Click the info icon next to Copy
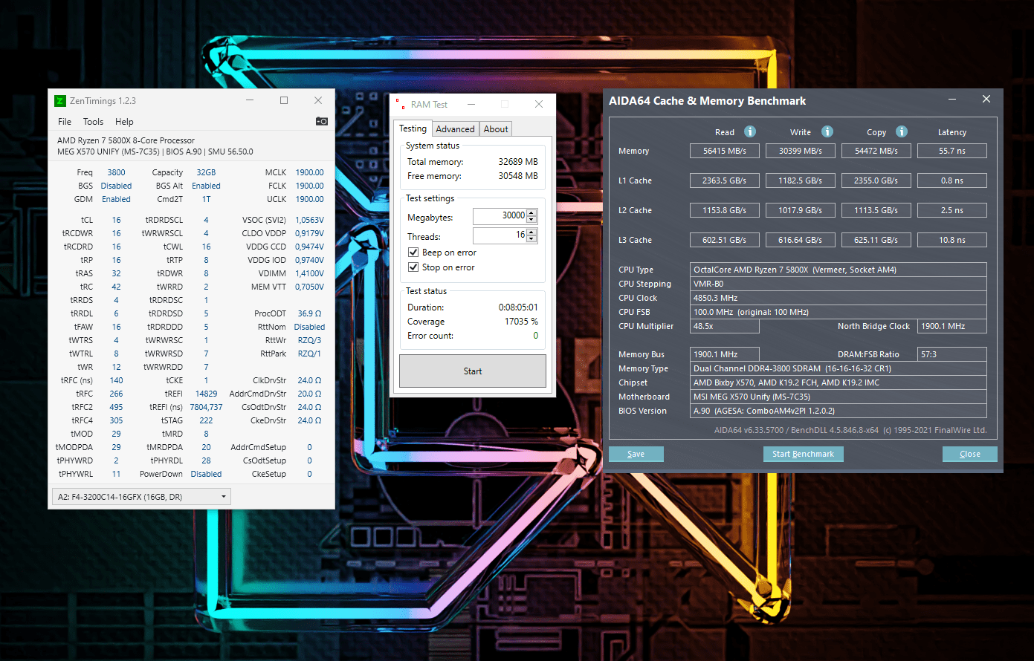The height and width of the screenshot is (661, 1034). point(902,131)
